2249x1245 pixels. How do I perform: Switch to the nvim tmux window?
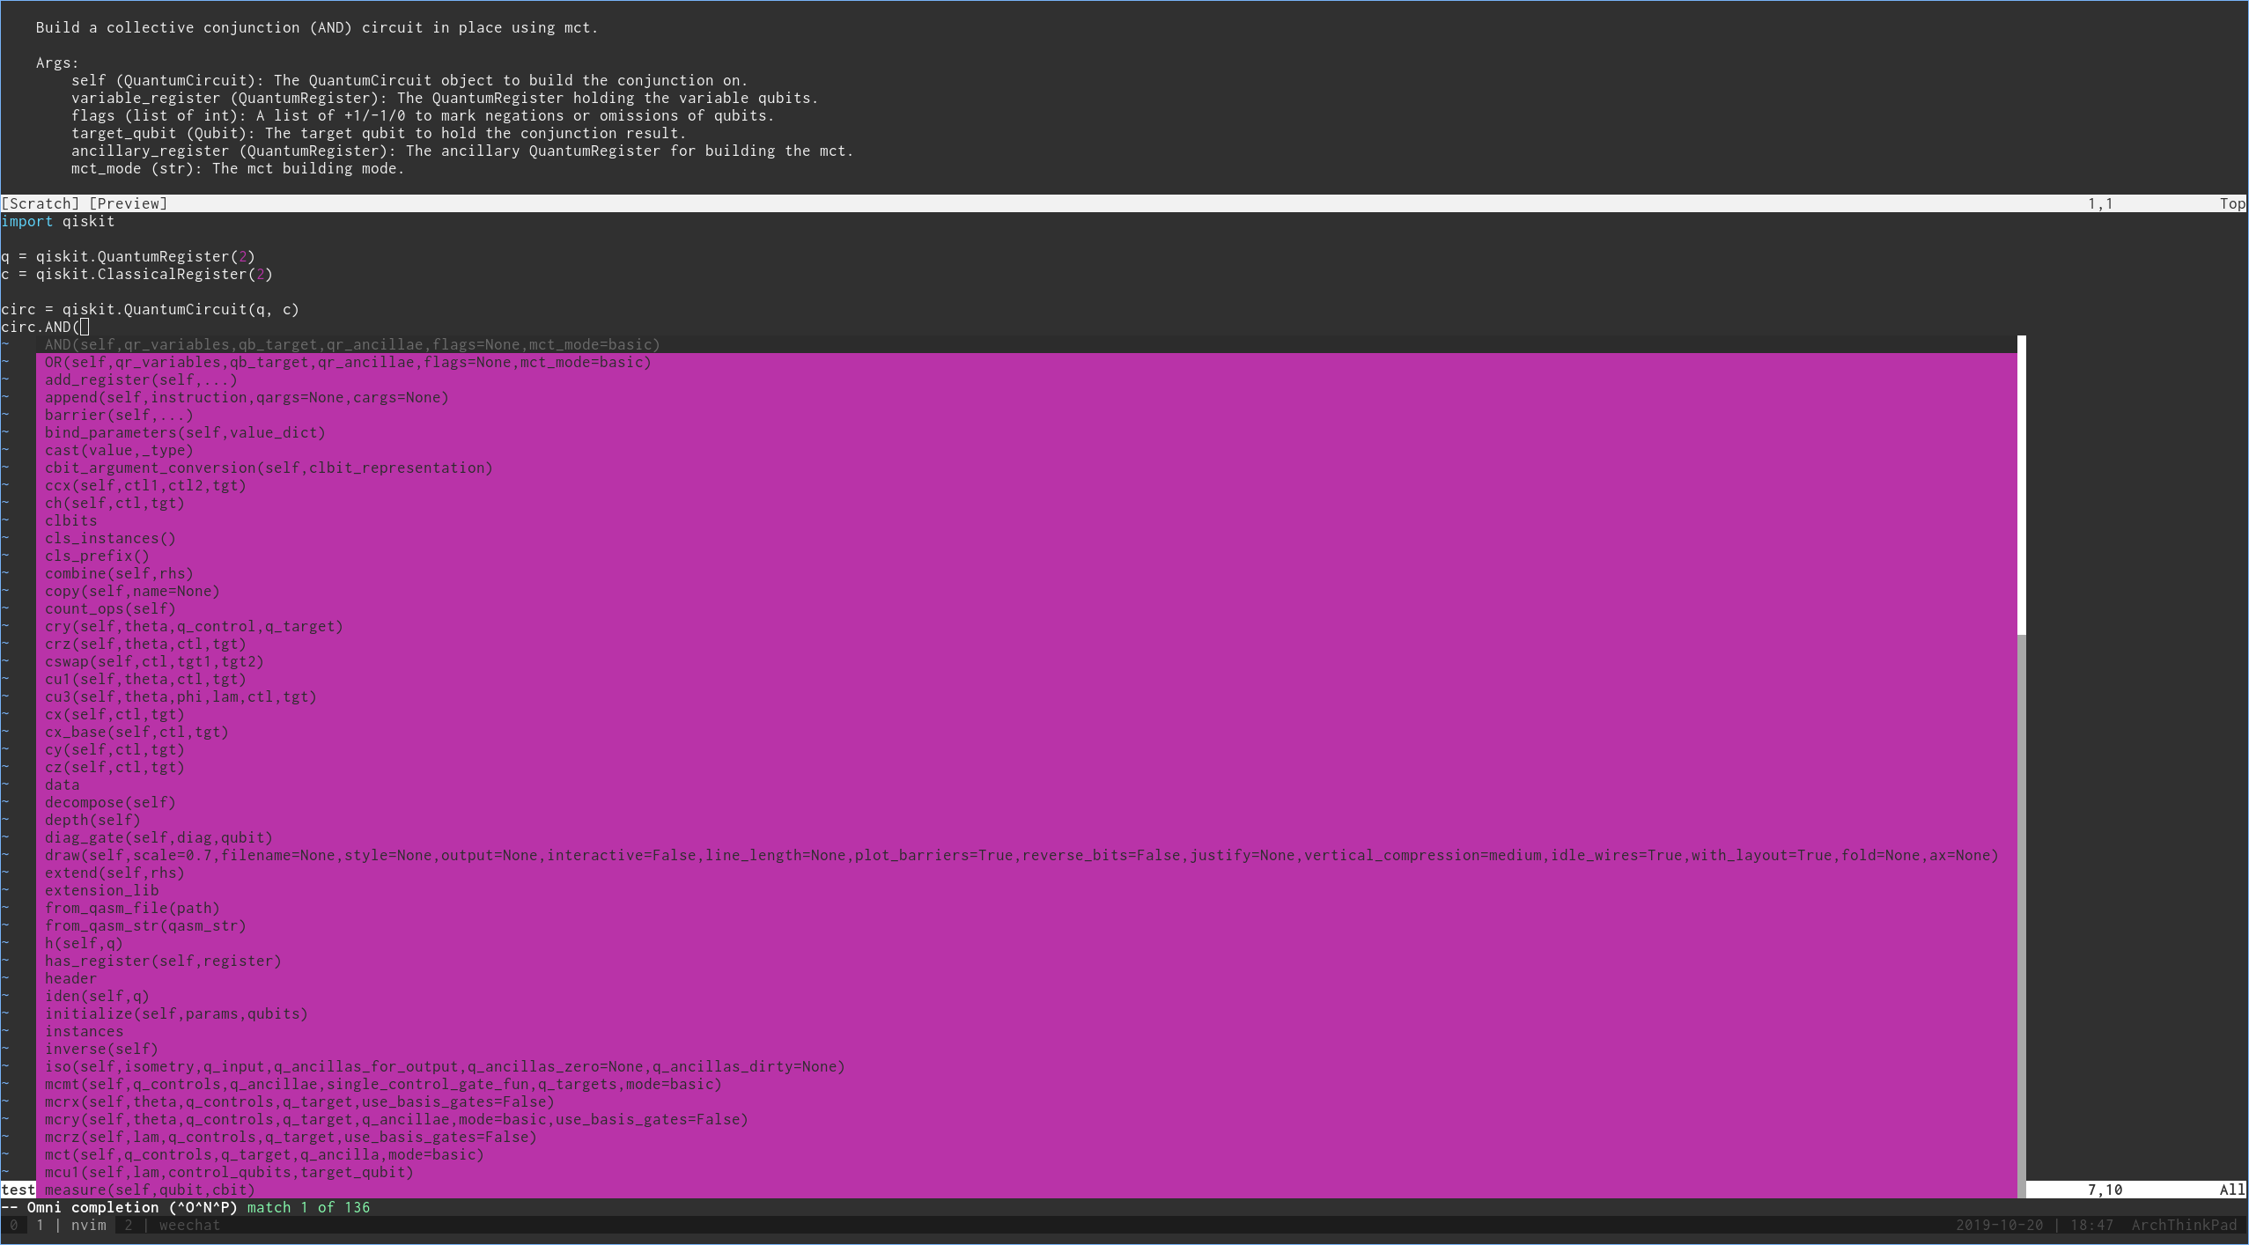coord(88,1225)
